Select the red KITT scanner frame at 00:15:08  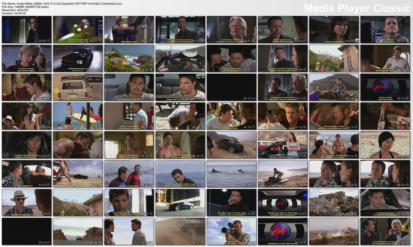pos(385,87)
